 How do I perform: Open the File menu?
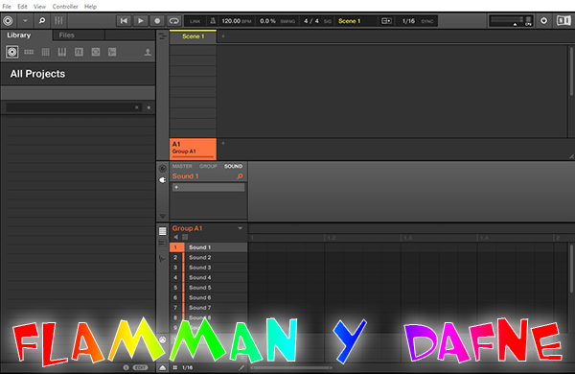7,7
